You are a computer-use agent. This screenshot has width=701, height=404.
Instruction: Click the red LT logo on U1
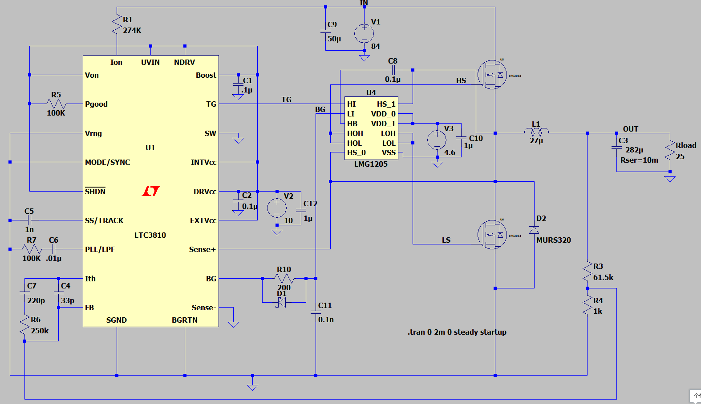point(151,191)
